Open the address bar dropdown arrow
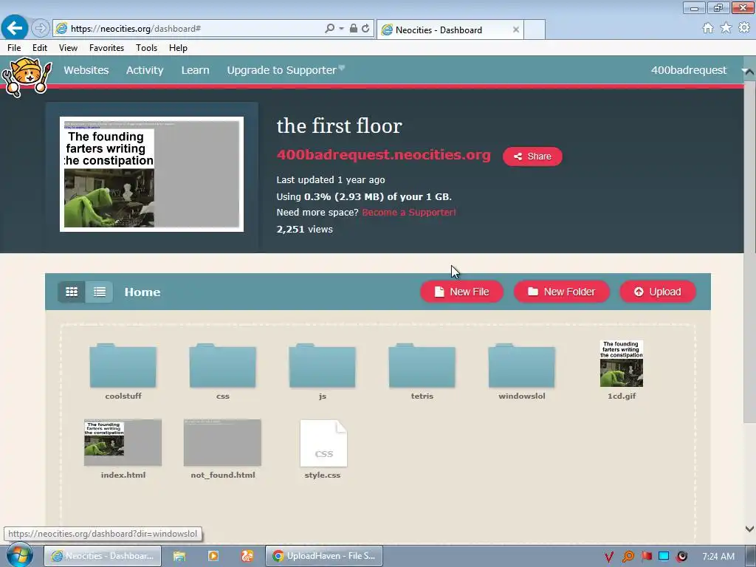This screenshot has width=756, height=567. (341, 29)
